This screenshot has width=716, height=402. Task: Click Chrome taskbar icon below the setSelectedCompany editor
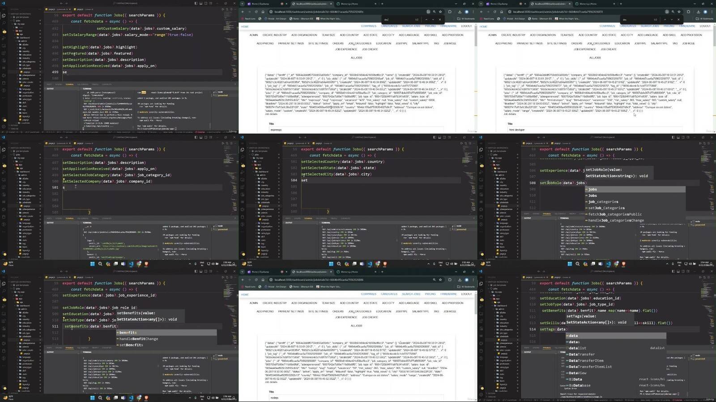139,264
